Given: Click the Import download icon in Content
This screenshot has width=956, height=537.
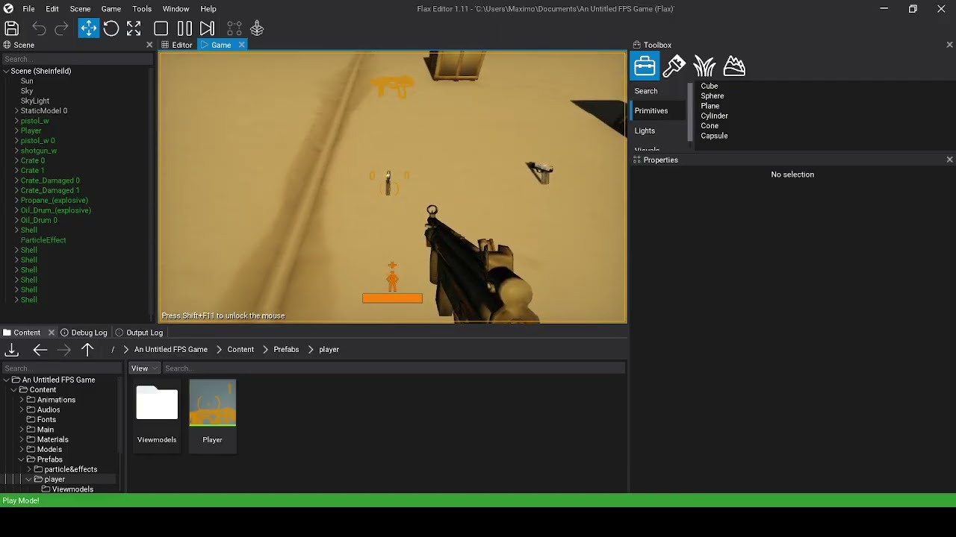Looking at the screenshot, I should tap(12, 350).
